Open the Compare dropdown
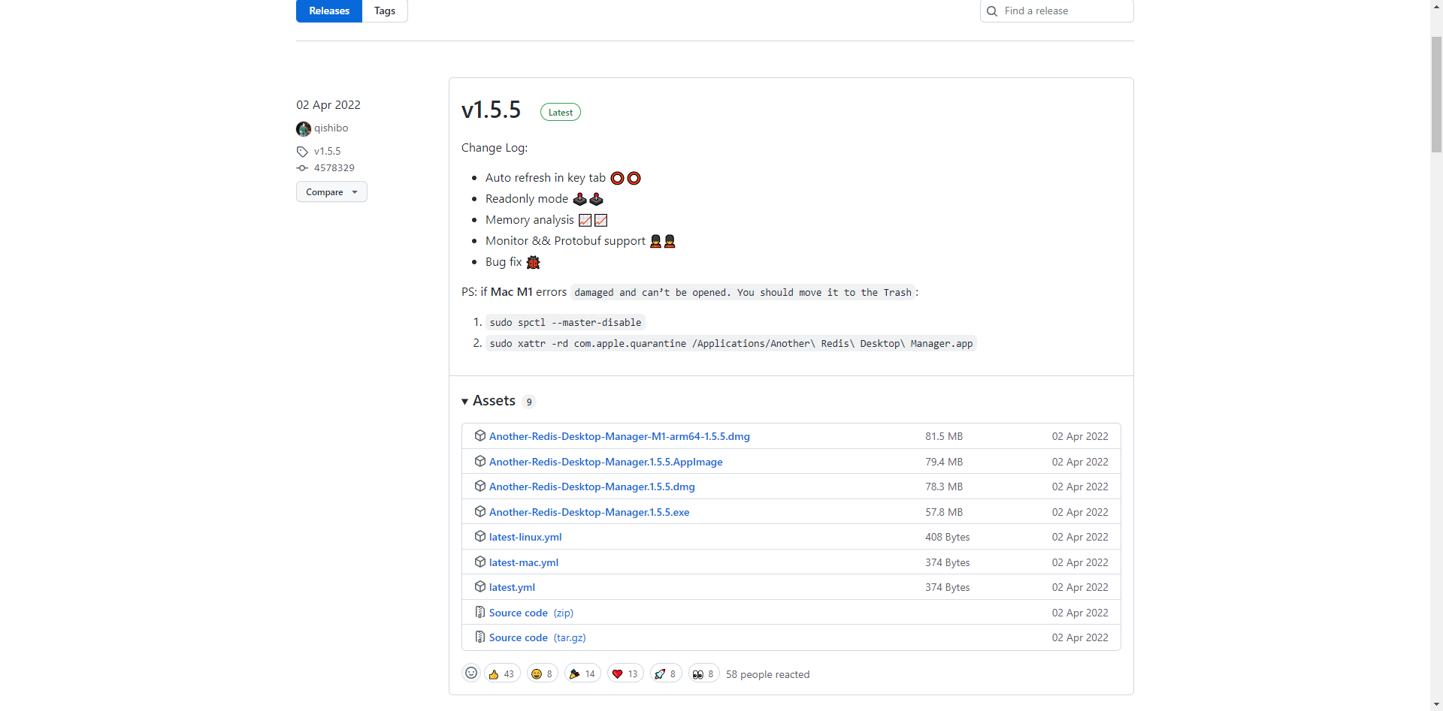The height and width of the screenshot is (711, 1443). (x=331, y=192)
